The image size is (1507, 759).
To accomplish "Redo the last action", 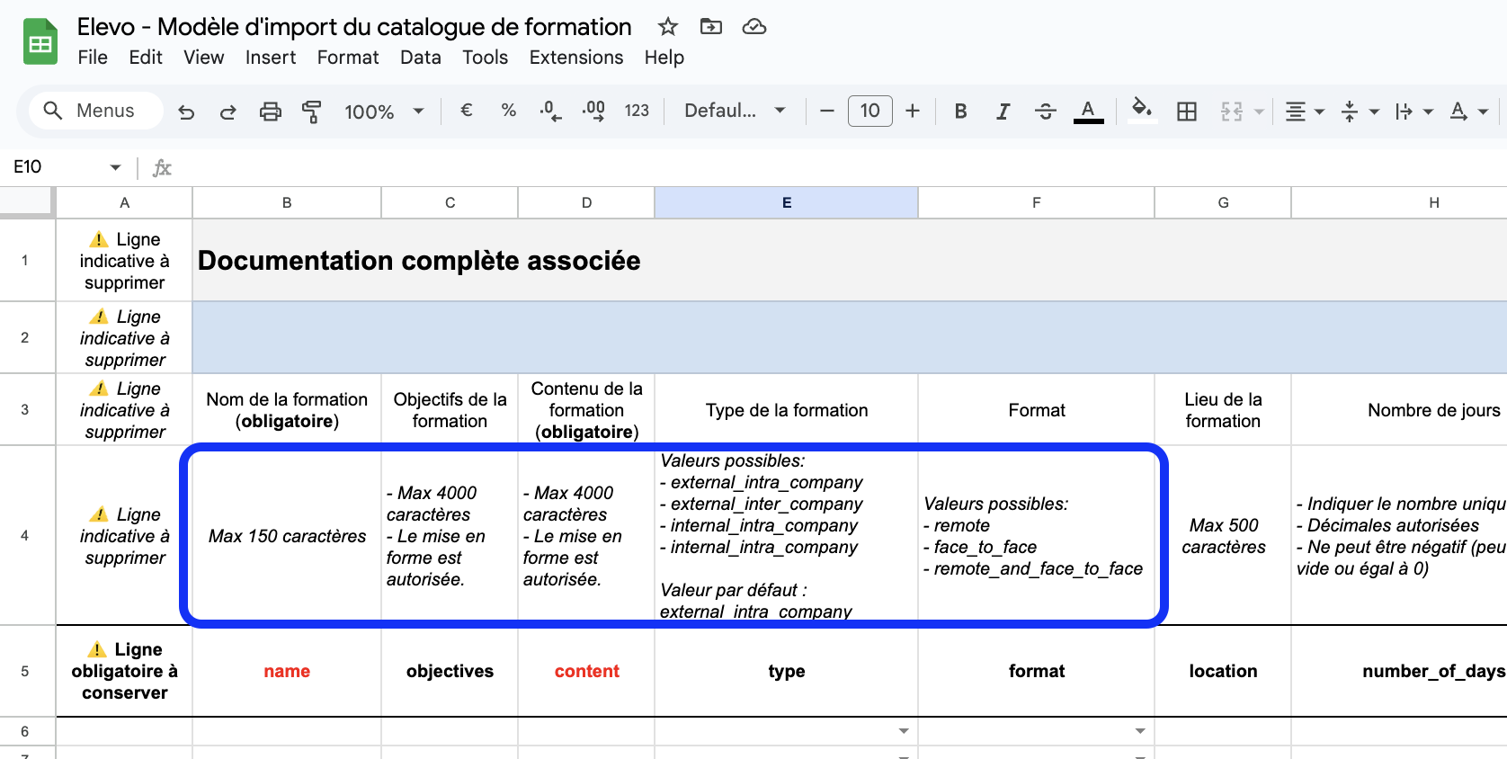I will coord(228,112).
